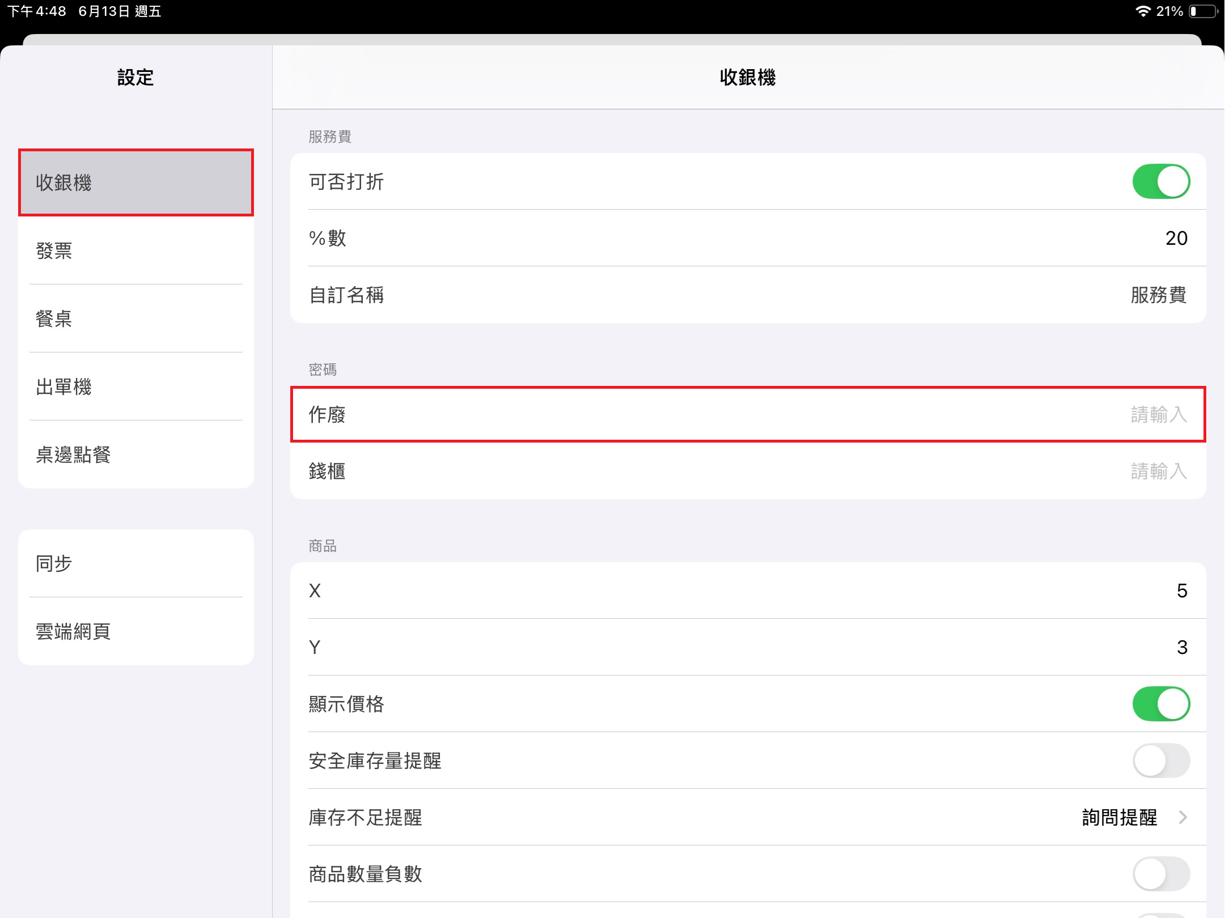Enable 安全庫存量提醒 safety stock reminder
1225x918 pixels.
coord(1160,760)
